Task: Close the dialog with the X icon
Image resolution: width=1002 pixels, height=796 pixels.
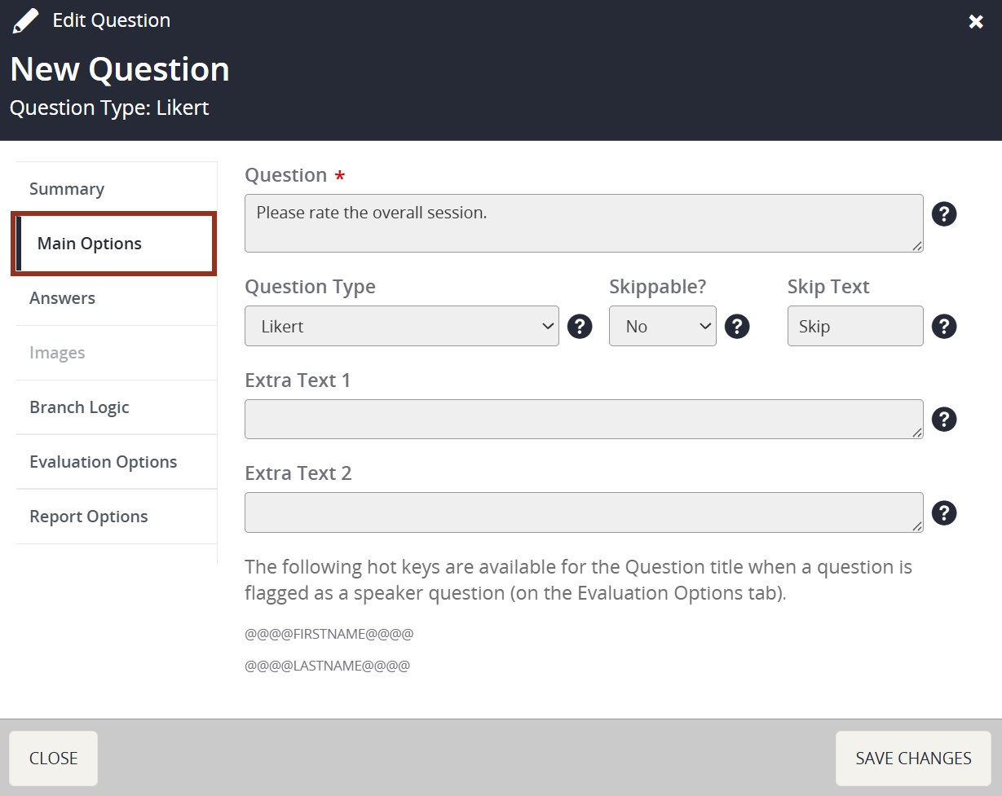Action: [x=976, y=22]
